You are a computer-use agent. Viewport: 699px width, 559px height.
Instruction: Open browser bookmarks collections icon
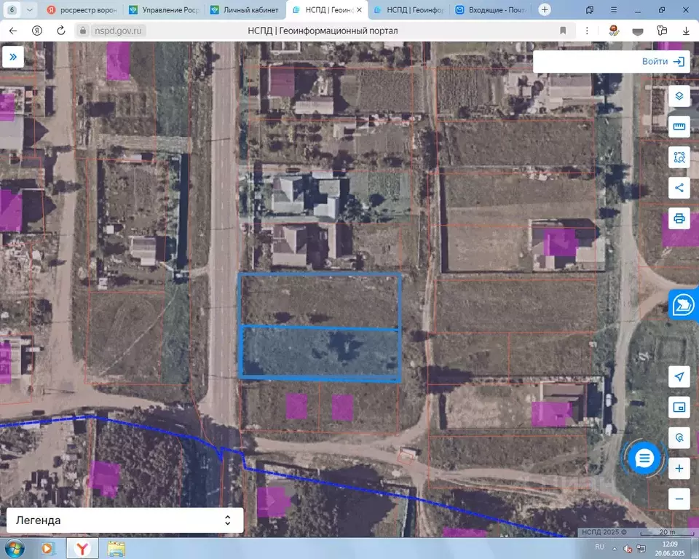(590, 9)
